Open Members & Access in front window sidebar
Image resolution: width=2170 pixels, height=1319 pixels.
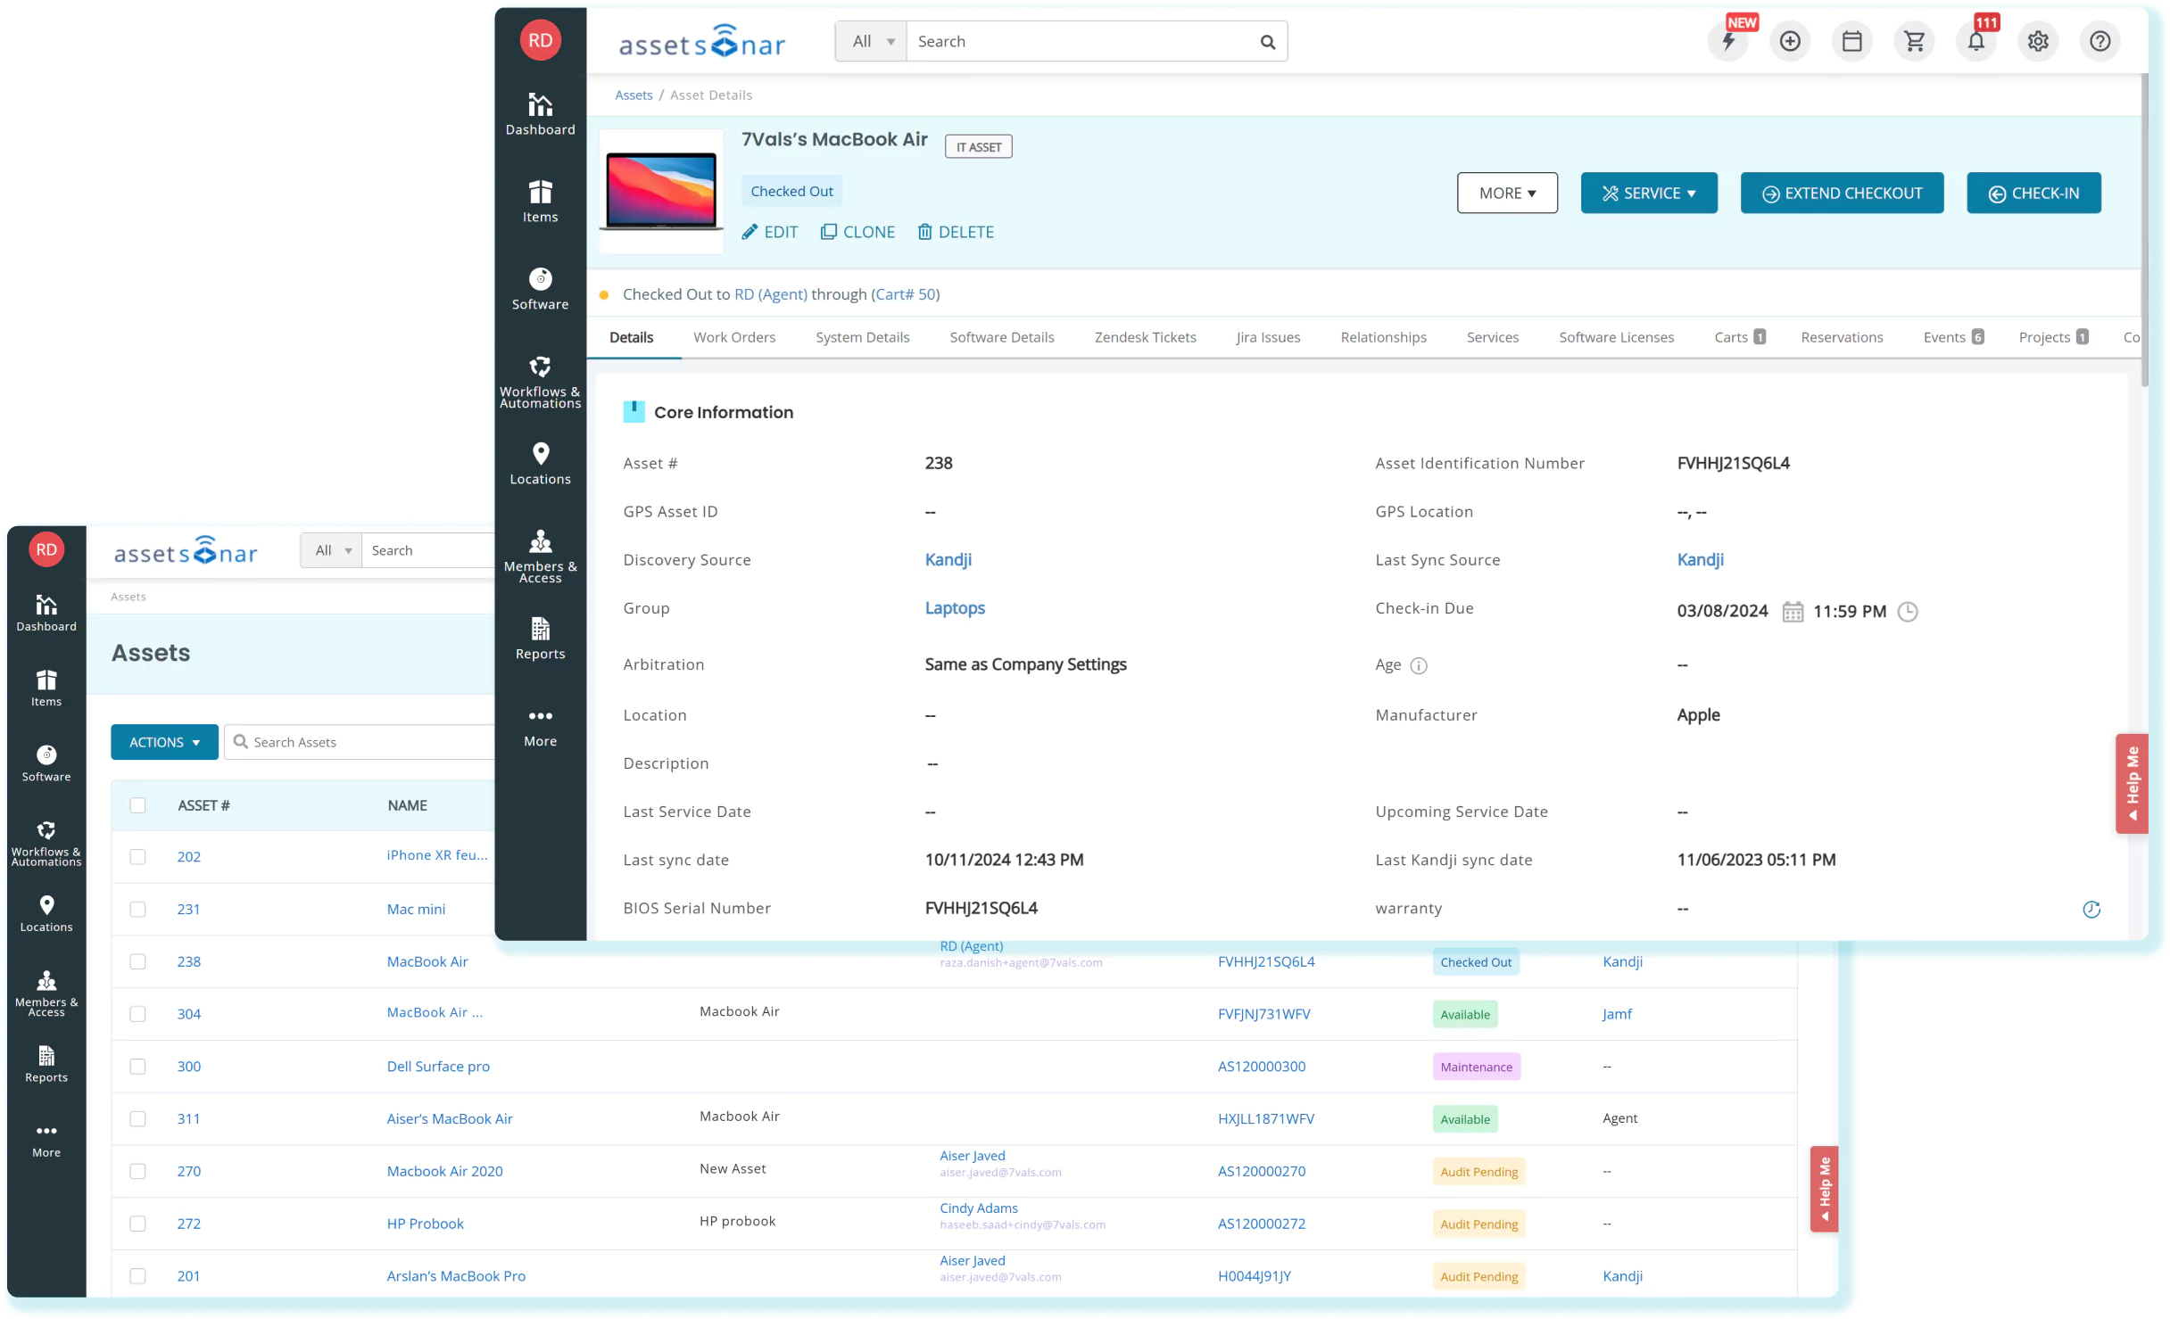coord(540,556)
